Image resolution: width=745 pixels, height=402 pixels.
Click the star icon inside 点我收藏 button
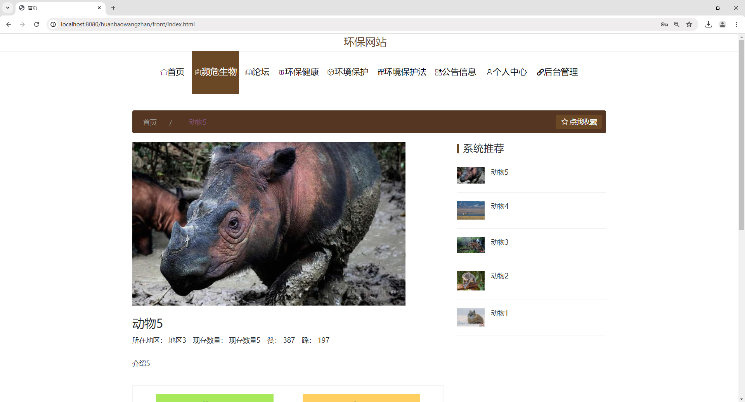pos(565,122)
